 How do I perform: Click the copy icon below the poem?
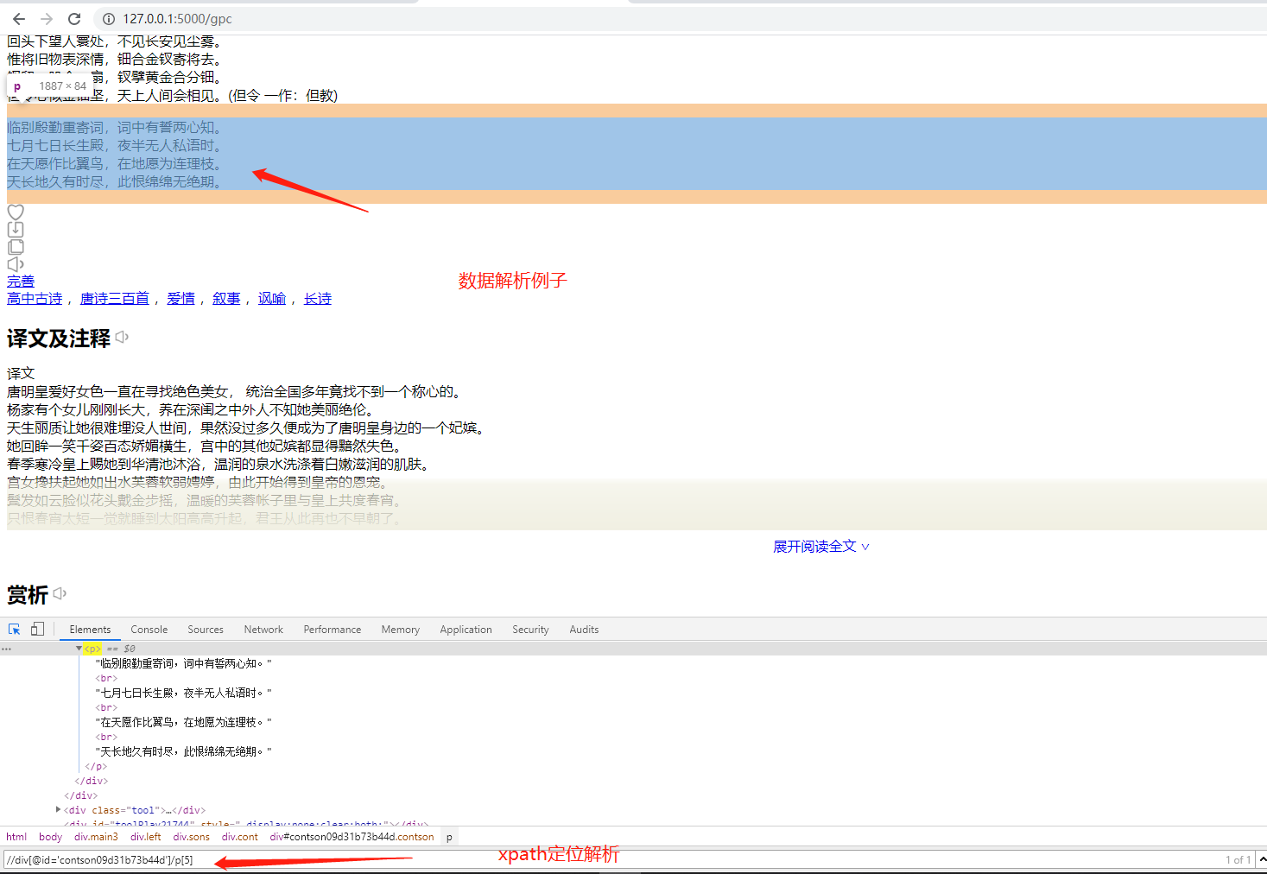pyautogui.click(x=16, y=247)
